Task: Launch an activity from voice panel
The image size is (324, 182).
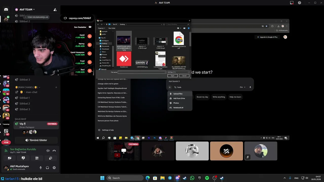Action: click(x=37, y=158)
